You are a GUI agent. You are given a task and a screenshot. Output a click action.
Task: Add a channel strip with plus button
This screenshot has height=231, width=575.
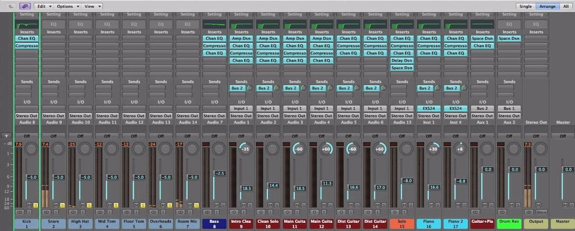coord(6,136)
